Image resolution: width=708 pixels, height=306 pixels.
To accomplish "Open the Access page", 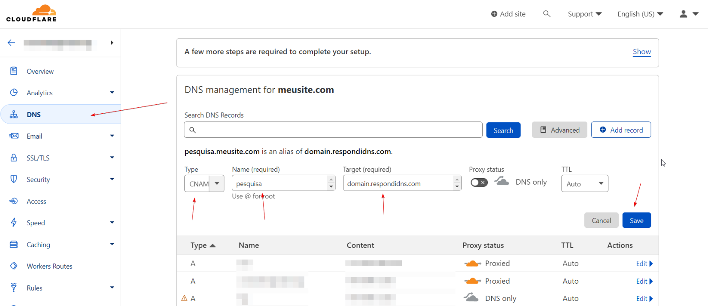I will click(36, 201).
